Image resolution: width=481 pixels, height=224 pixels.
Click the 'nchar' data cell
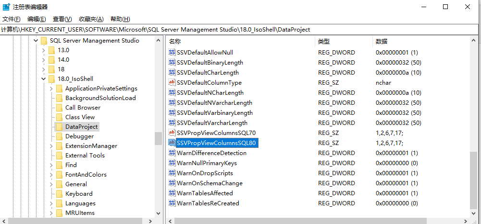383,82
